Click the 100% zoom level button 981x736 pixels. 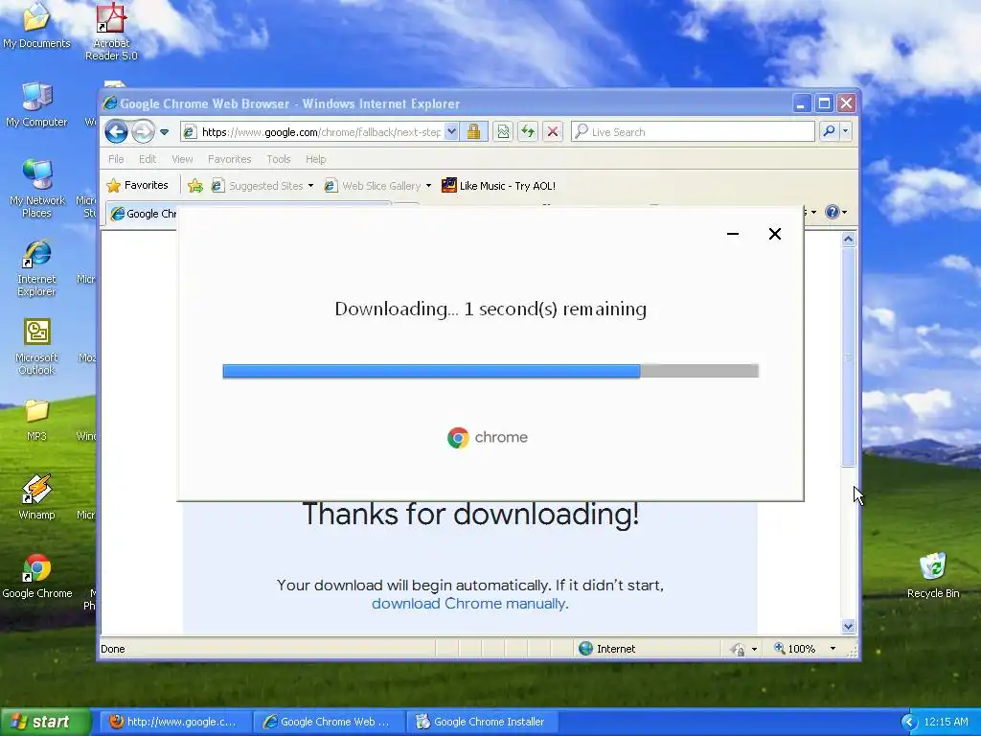[796, 649]
